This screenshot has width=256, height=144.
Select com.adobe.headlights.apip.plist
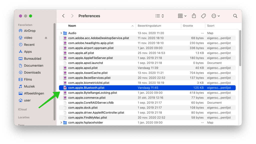point(147,43)
